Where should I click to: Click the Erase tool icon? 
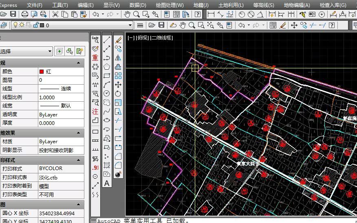pyautogui.click(x=118, y=40)
